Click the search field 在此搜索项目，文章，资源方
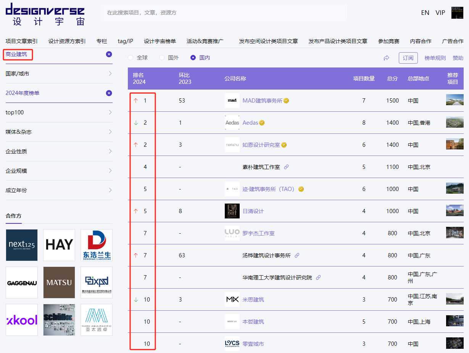The height and width of the screenshot is (353, 469). tap(224, 13)
